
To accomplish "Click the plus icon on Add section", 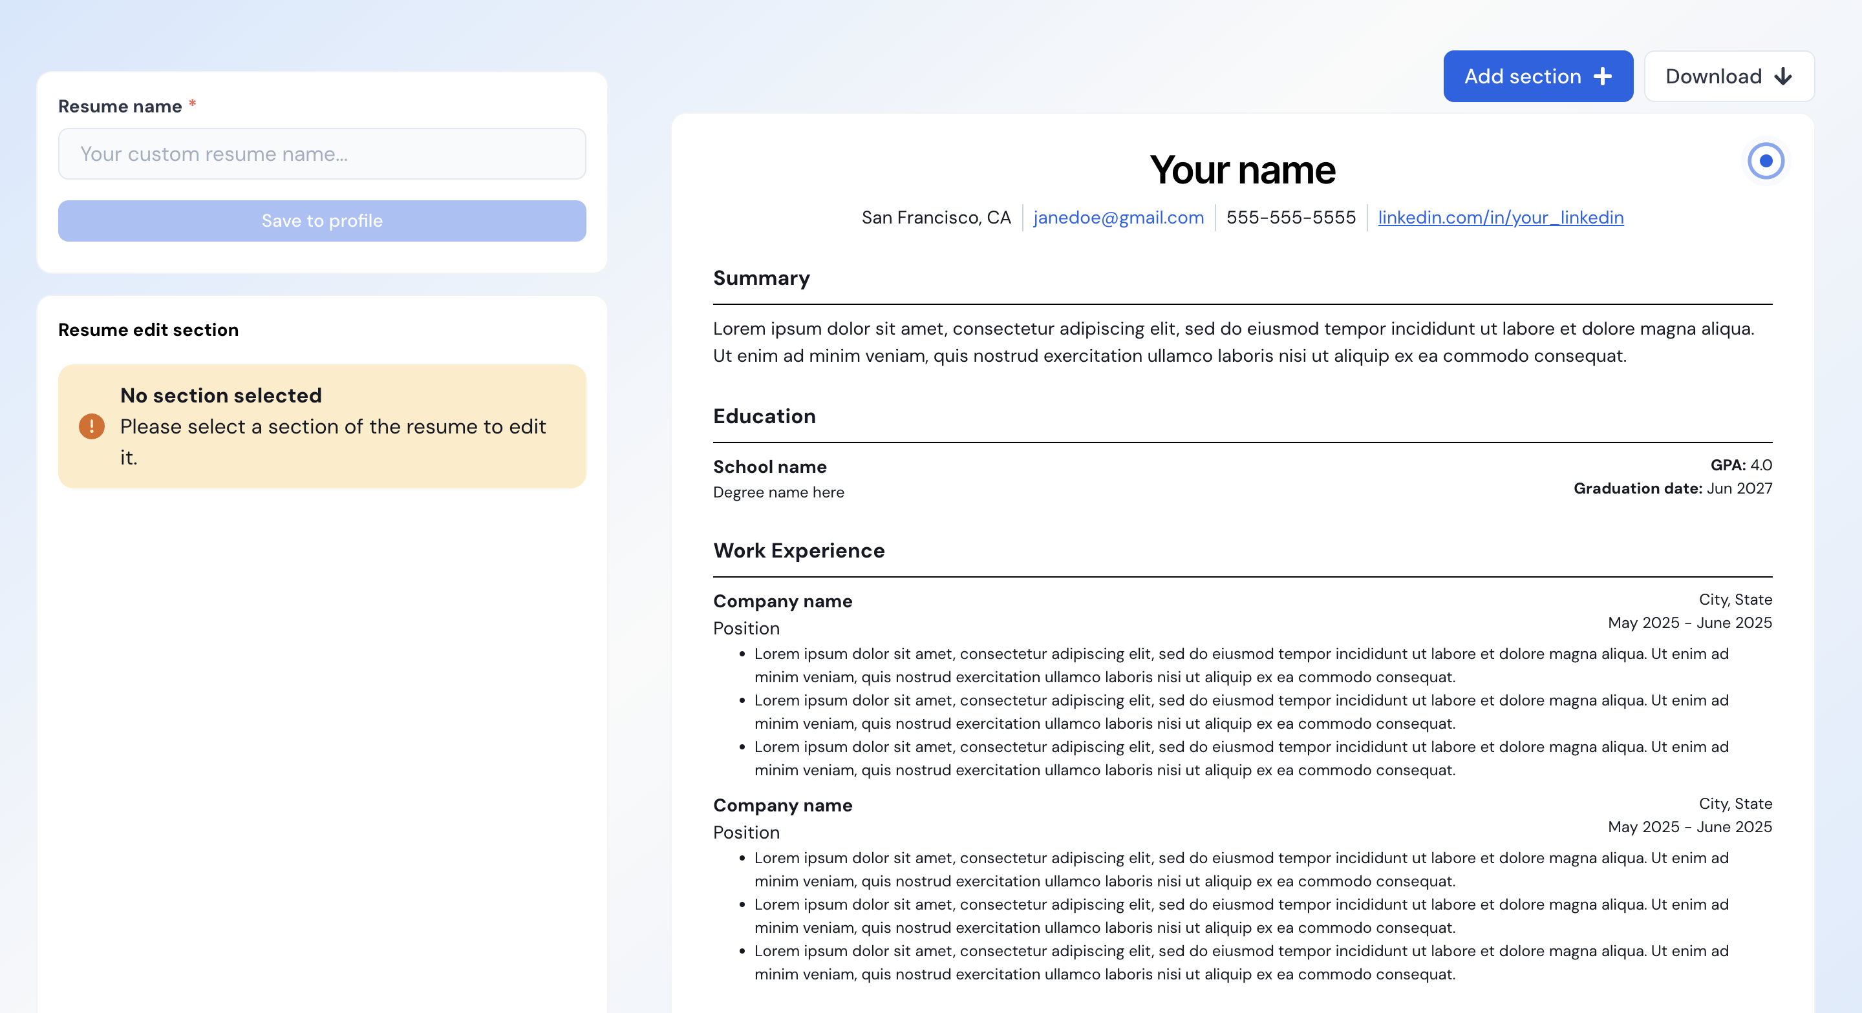I will point(1603,77).
